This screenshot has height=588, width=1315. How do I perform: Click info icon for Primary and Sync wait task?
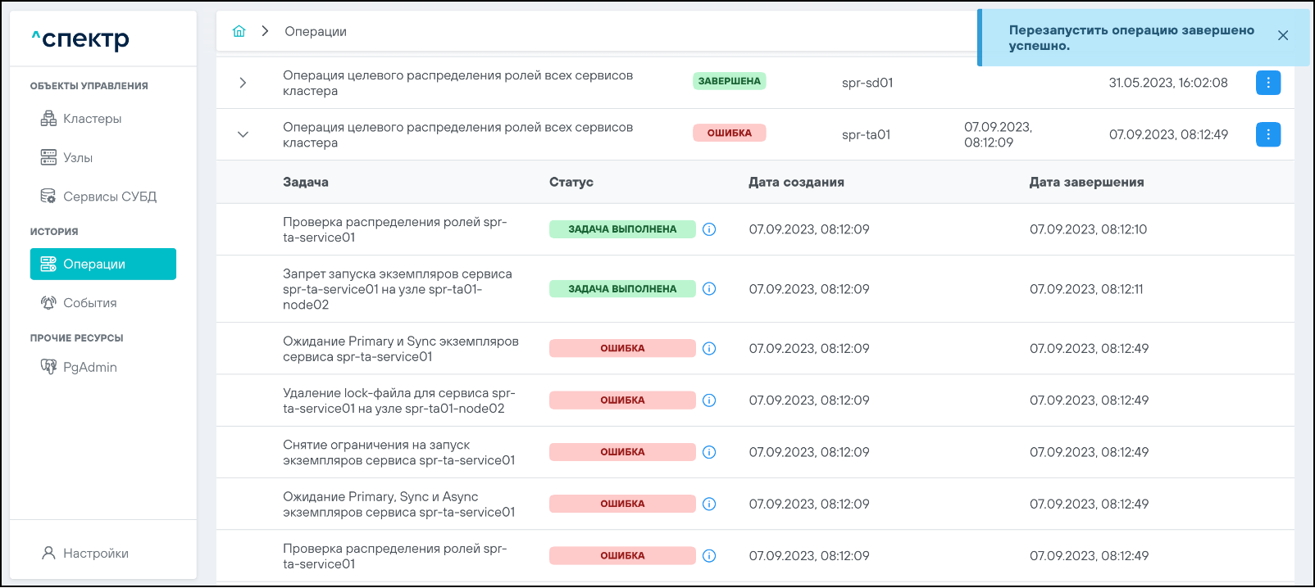[709, 349]
